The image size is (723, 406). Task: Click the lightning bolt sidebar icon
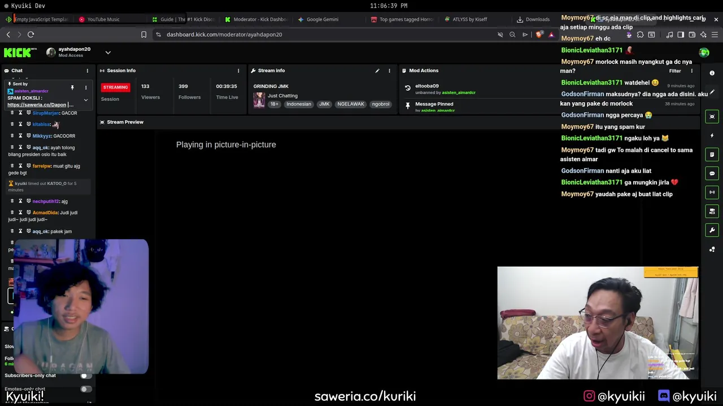click(x=712, y=135)
